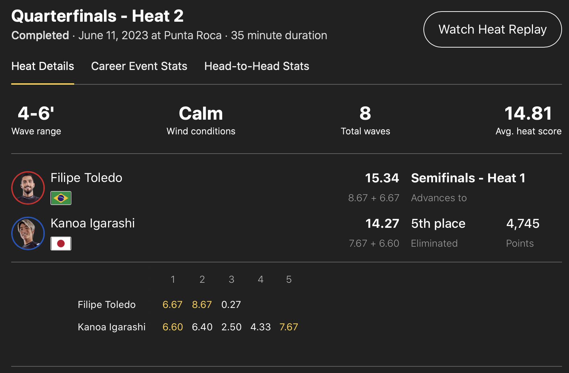Select Toledo's 8.67 wave score in the table

click(202, 304)
